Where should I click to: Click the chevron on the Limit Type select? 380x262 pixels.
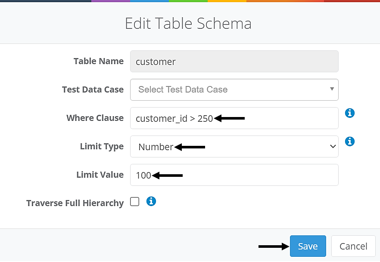tap(333, 147)
